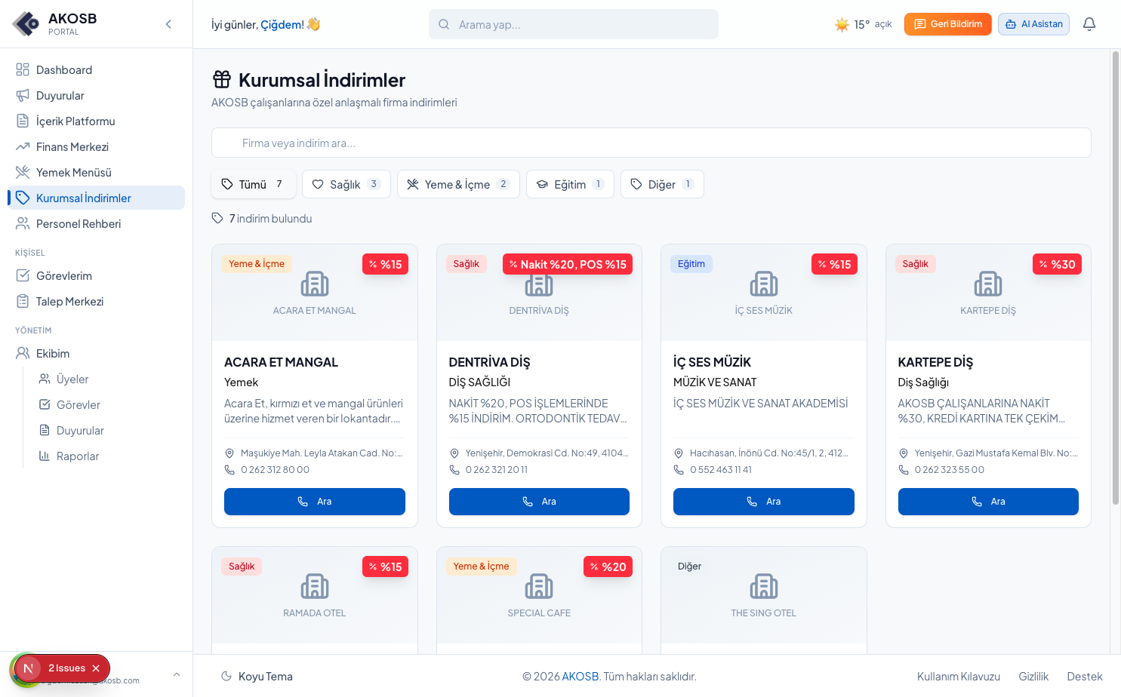Click the Kurumsal İndirimler gift icon
The width and height of the screenshot is (1121, 697).
click(222, 79)
